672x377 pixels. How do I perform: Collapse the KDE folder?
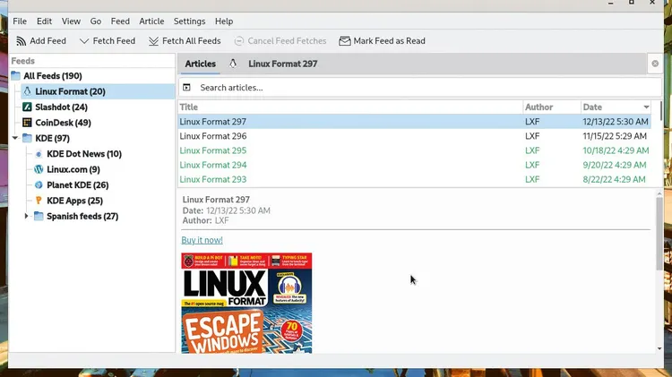(15, 138)
